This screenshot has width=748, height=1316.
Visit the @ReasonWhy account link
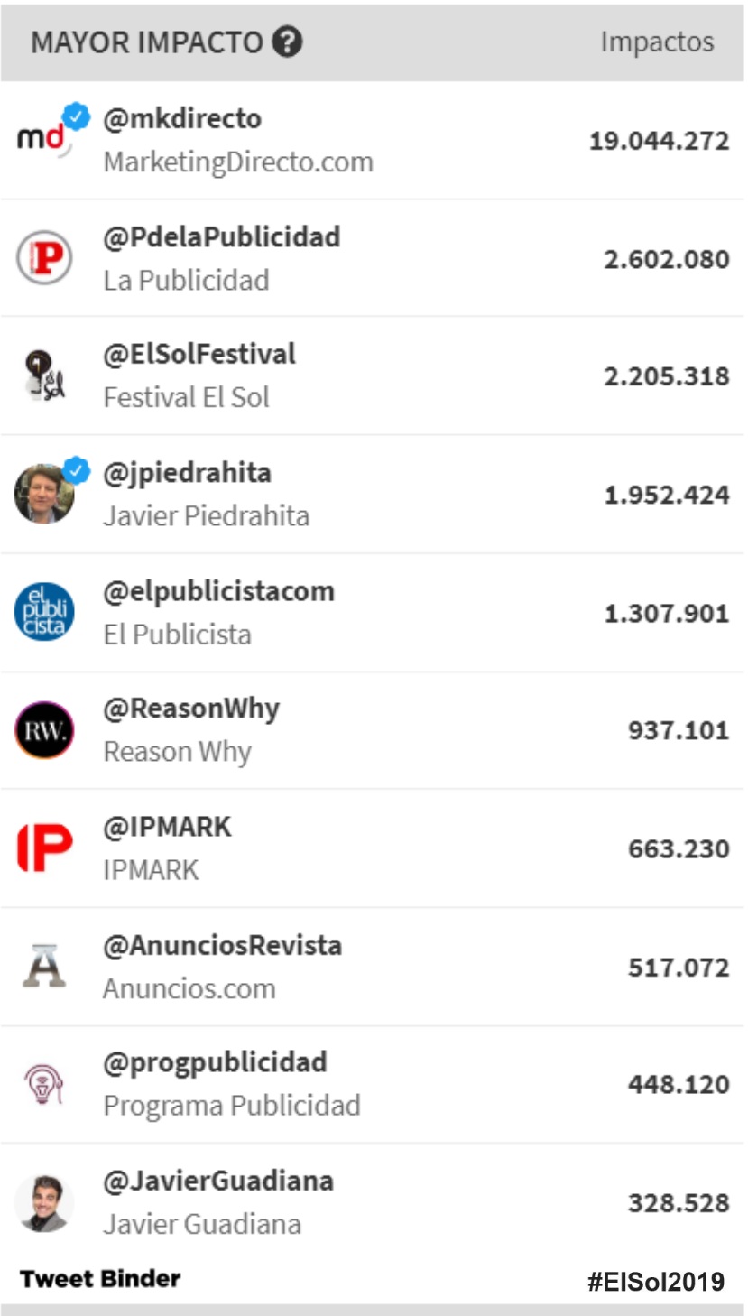point(191,709)
